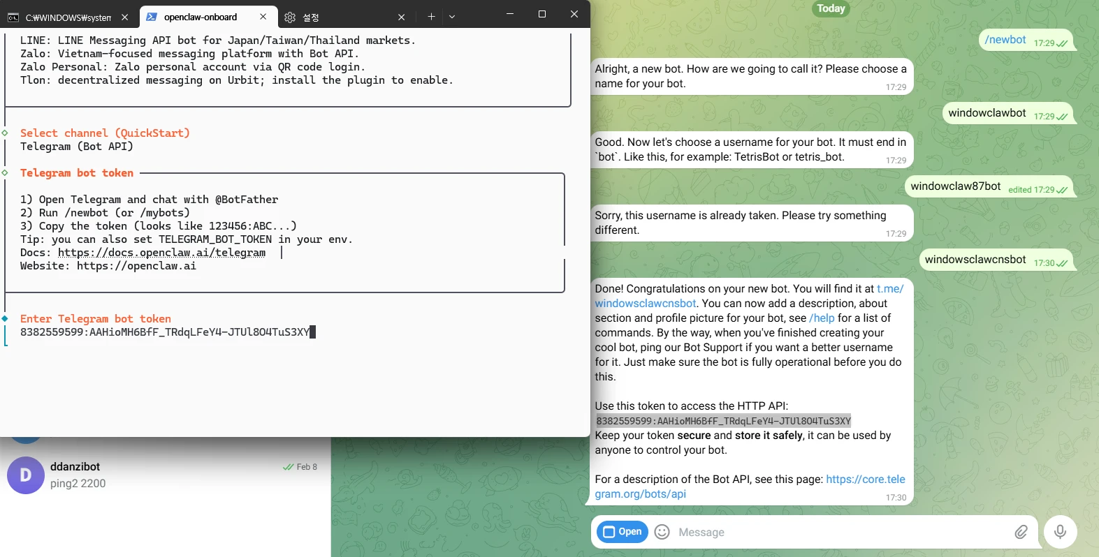Click the settings gear tab icon
Screen dimensions: 1099x557
coord(290,17)
